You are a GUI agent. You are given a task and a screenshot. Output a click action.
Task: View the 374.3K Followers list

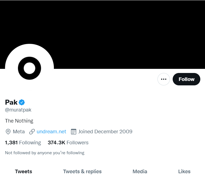pyautogui.click(x=68, y=143)
